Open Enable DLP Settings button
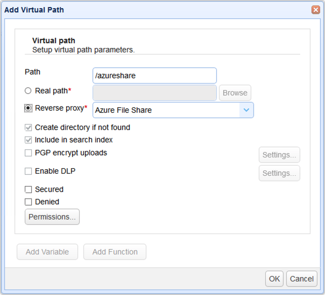The height and width of the screenshot is (295, 325). tap(279, 173)
